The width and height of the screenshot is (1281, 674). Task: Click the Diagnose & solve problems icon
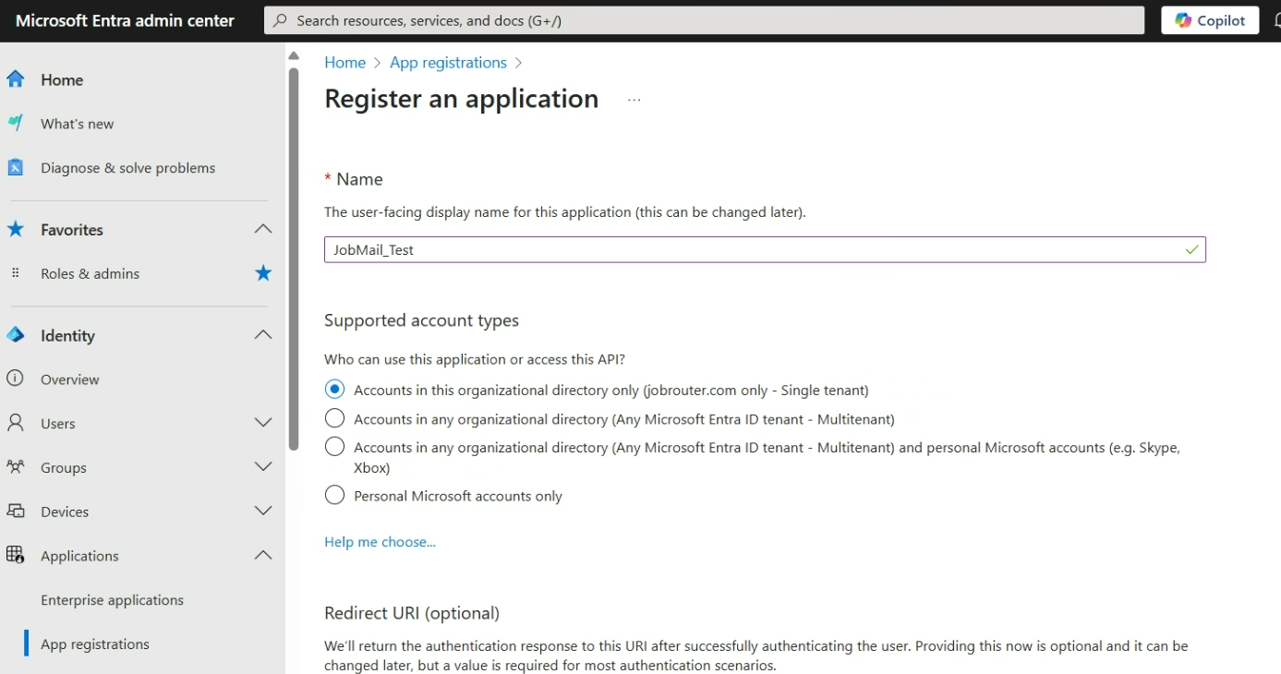click(16, 167)
